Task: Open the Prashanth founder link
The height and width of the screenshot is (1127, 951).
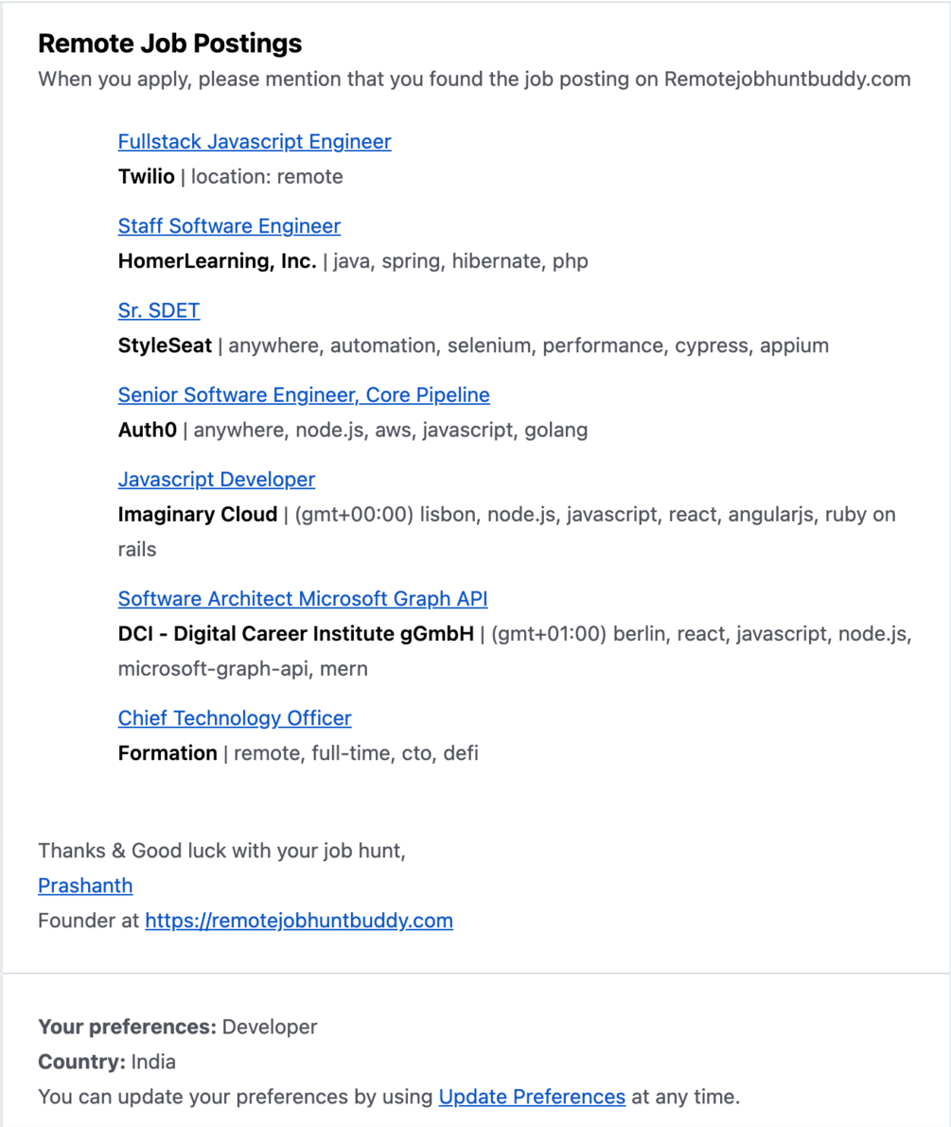Action: click(x=85, y=886)
